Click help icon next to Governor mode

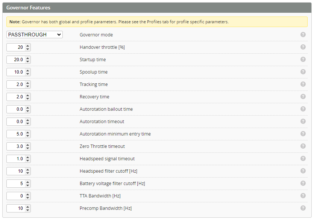point(303,35)
